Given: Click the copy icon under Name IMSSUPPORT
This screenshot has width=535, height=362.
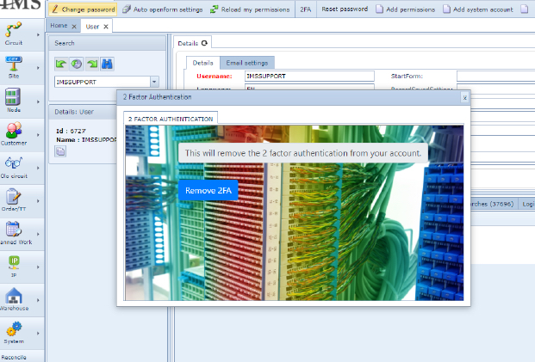Looking at the screenshot, I should 60,151.
